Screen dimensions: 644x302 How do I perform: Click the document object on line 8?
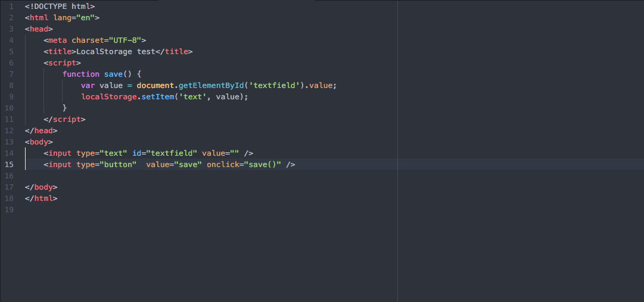(155, 85)
